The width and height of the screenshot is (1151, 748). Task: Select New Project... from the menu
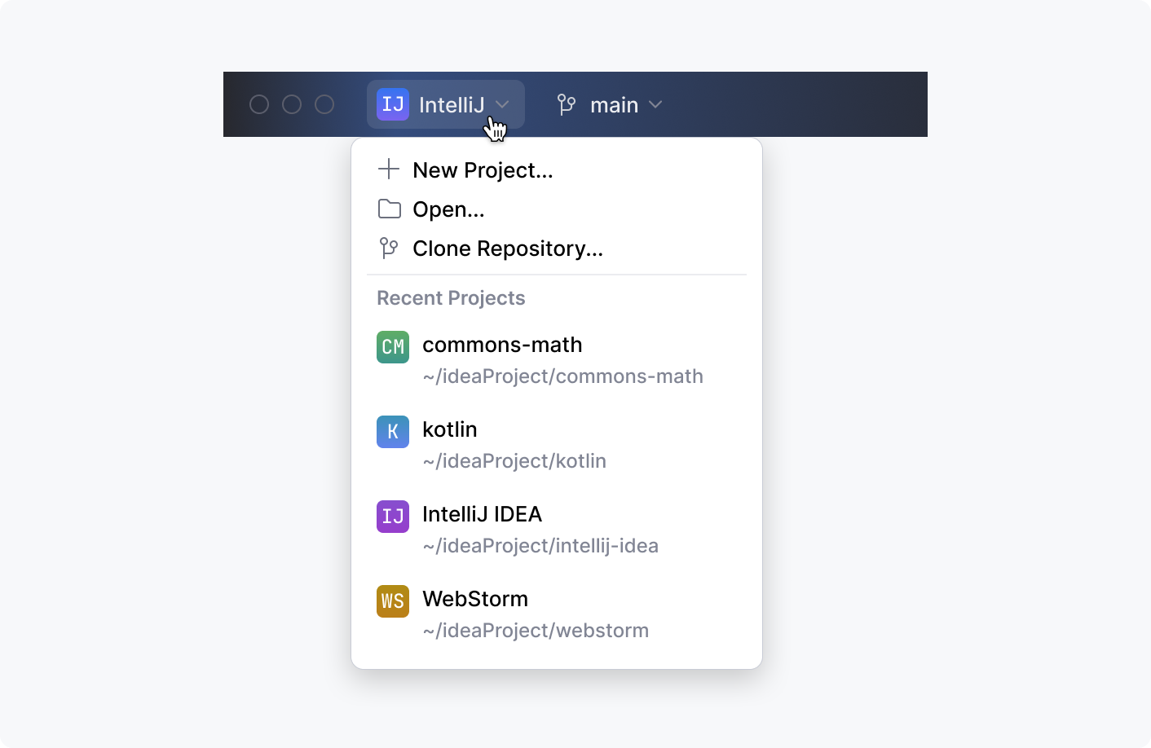click(x=483, y=170)
